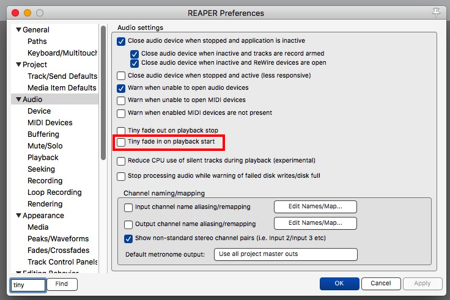This screenshot has height=300, width=450.
Task: Pin the preferences window with pushpin icon
Action: [x=436, y=12]
